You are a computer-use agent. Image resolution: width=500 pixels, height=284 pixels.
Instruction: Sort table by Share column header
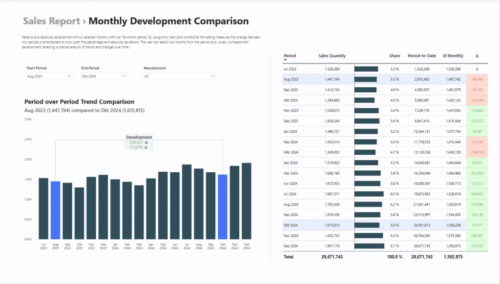(x=394, y=56)
